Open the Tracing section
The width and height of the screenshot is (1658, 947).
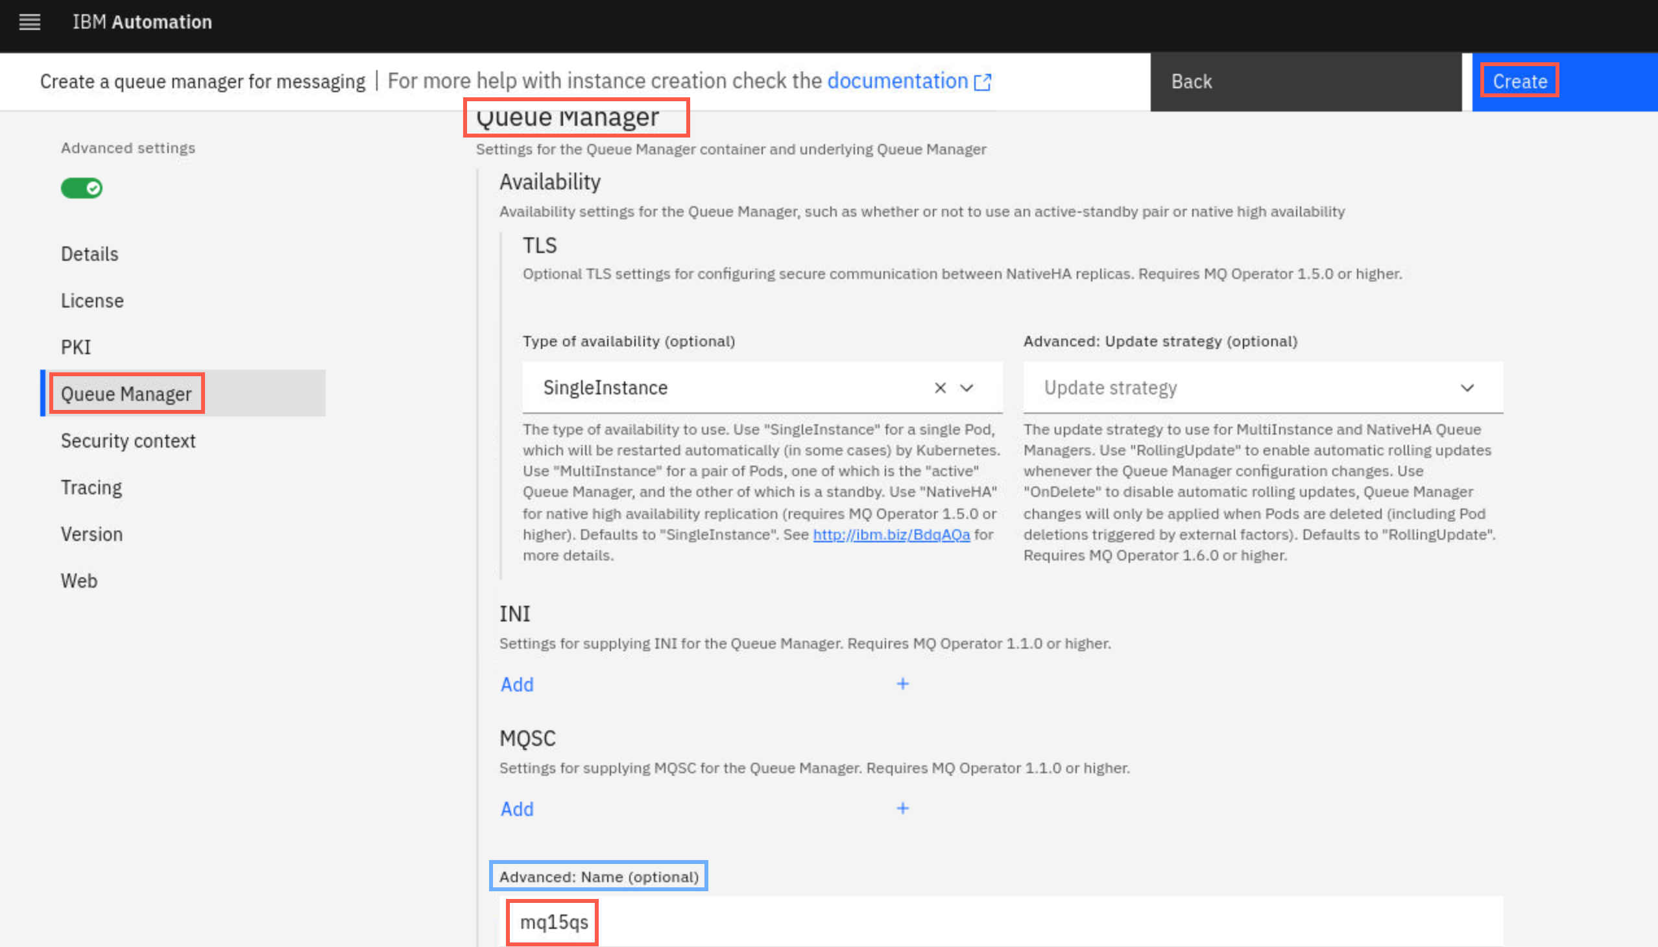[91, 487]
